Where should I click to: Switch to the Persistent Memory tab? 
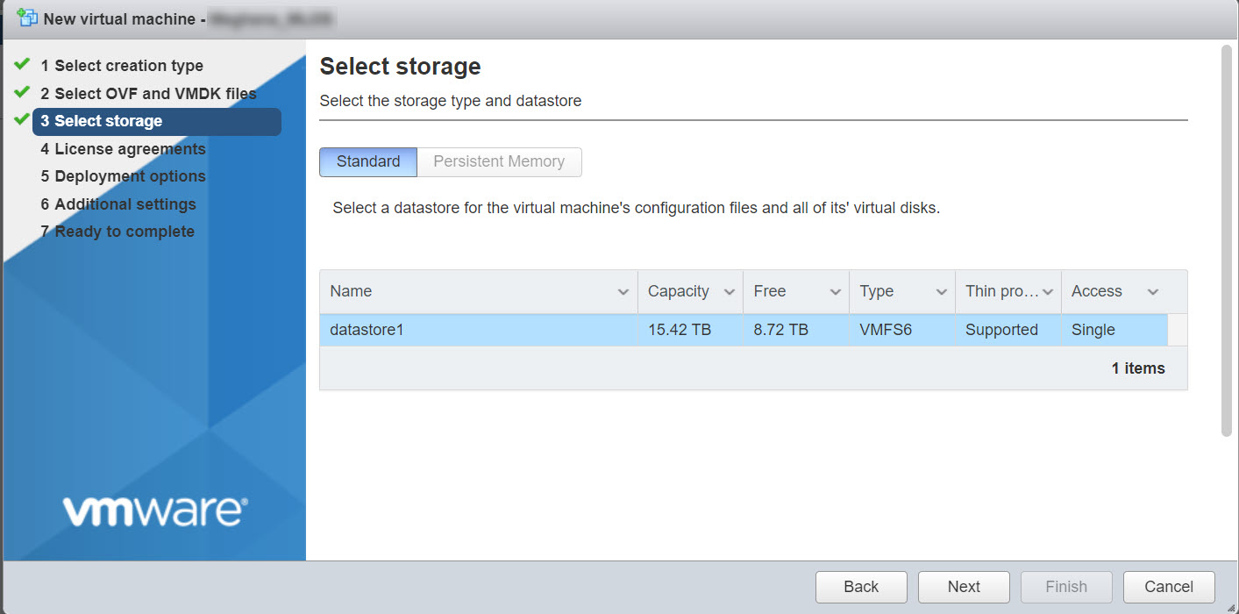(499, 161)
